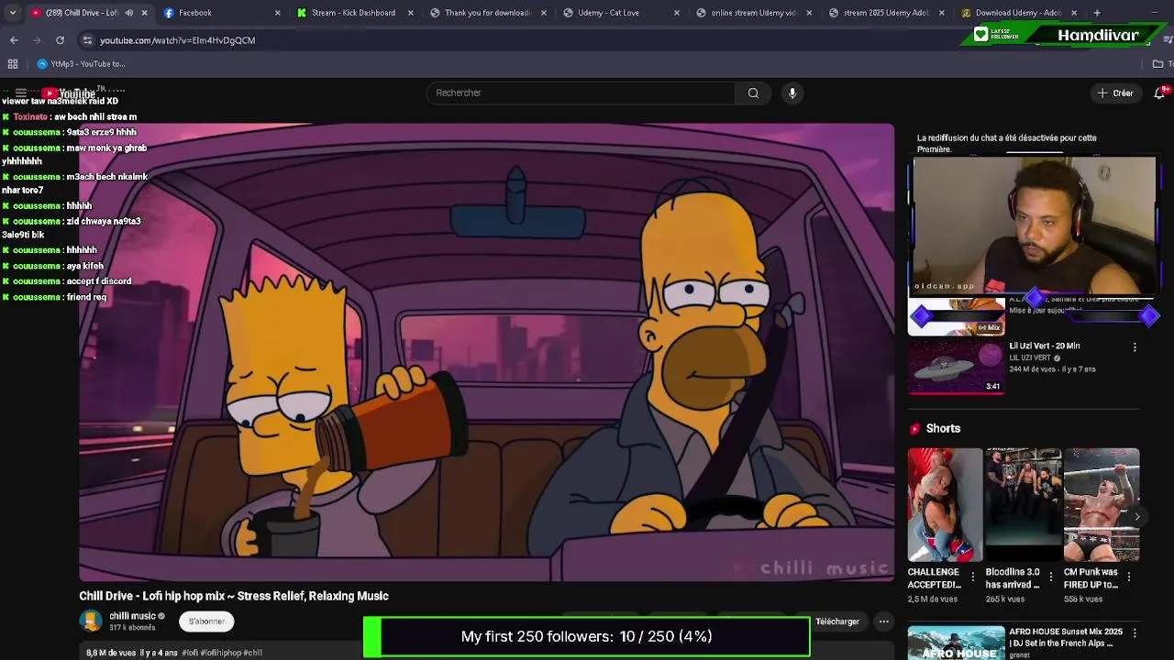Open LIL UZI VERT channel name link
Image resolution: width=1174 pixels, height=660 pixels.
(x=1030, y=357)
